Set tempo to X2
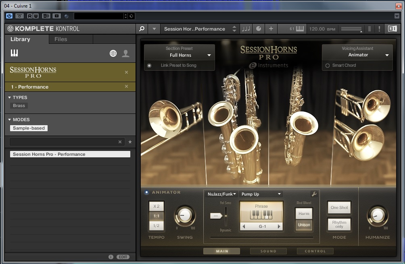The image size is (405, 264). tap(157, 206)
